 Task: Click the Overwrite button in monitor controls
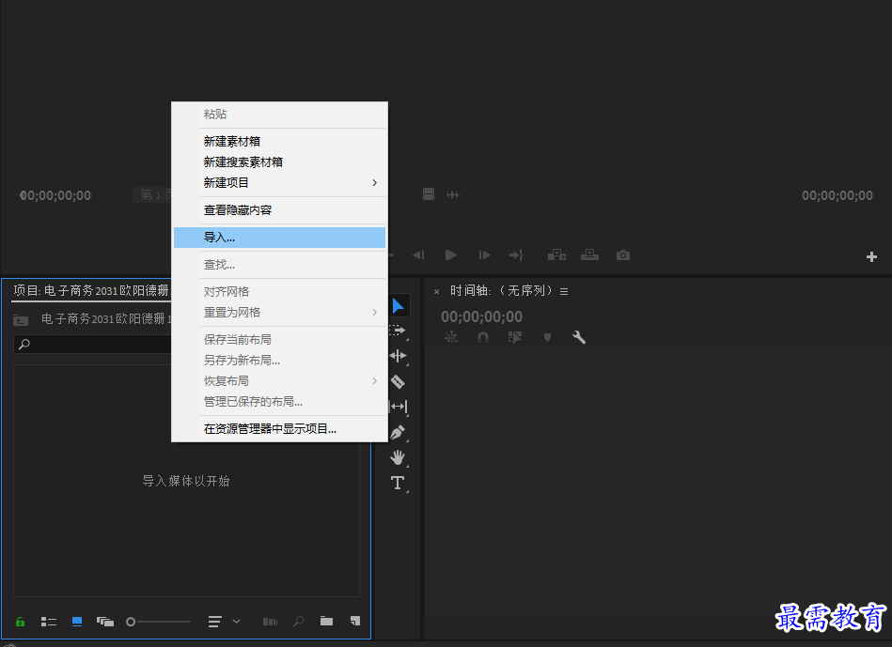(589, 254)
